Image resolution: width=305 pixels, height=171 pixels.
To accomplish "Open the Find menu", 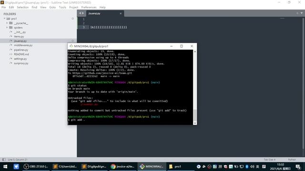I will tap(34, 8).
